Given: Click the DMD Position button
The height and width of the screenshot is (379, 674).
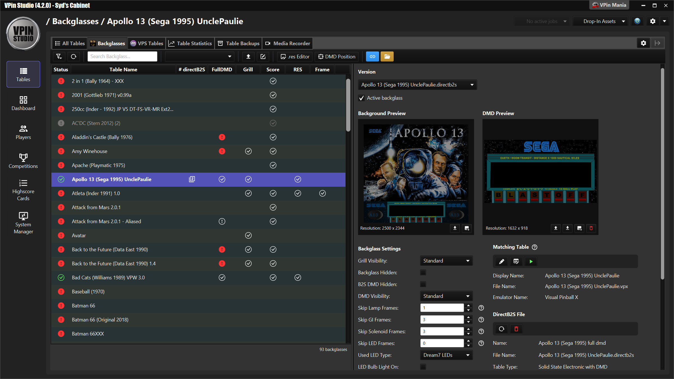Looking at the screenshot, I should tap(337, 56).
